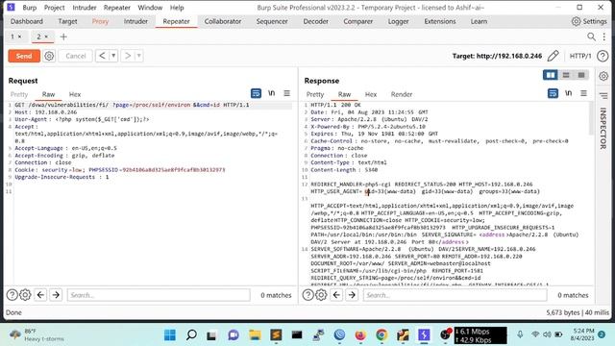
Task: Open Response search help icon
Action: pos(307,295)
